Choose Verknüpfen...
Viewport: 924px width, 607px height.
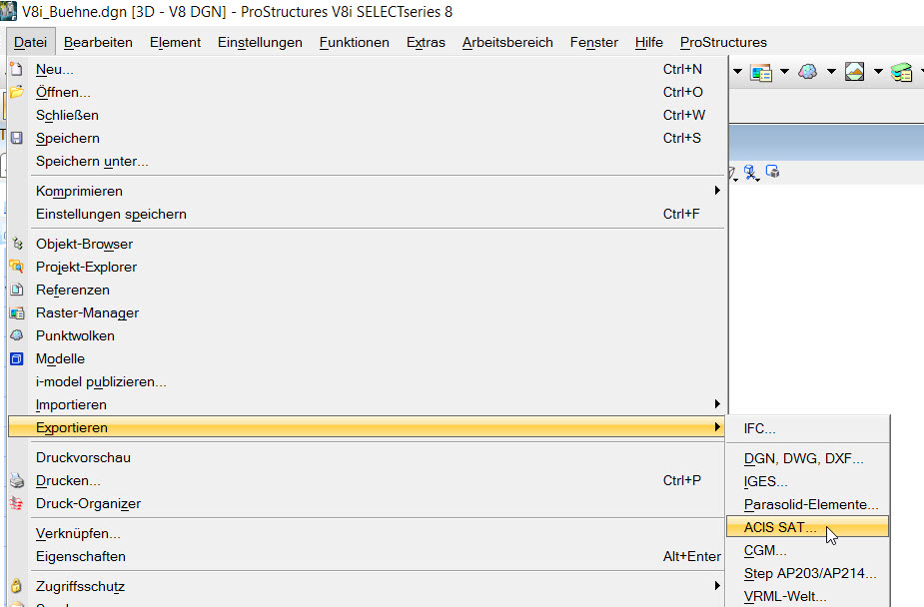coord(368,534)
